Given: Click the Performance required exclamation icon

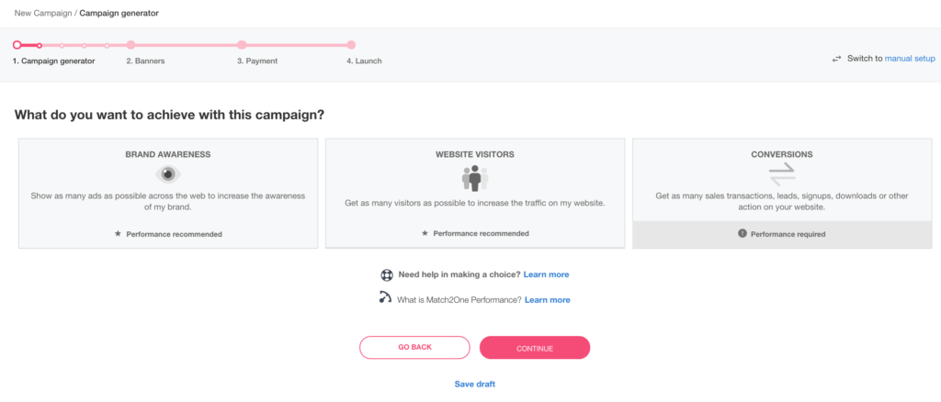Looking at the screenshot, I should [743, 234].
